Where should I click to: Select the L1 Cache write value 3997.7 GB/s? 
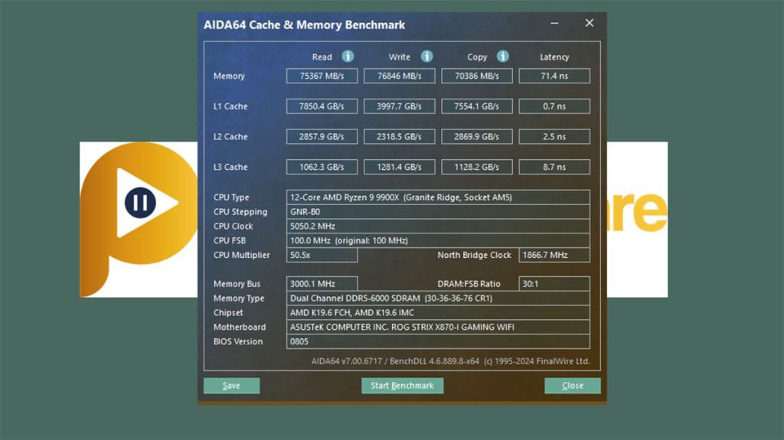pos(400,106)
